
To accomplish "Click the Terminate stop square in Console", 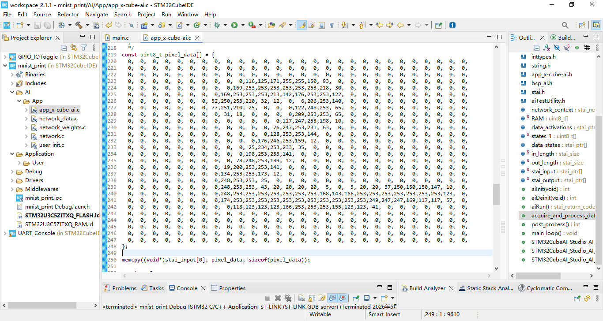I will pyautogui.click(x=268, y=298).
